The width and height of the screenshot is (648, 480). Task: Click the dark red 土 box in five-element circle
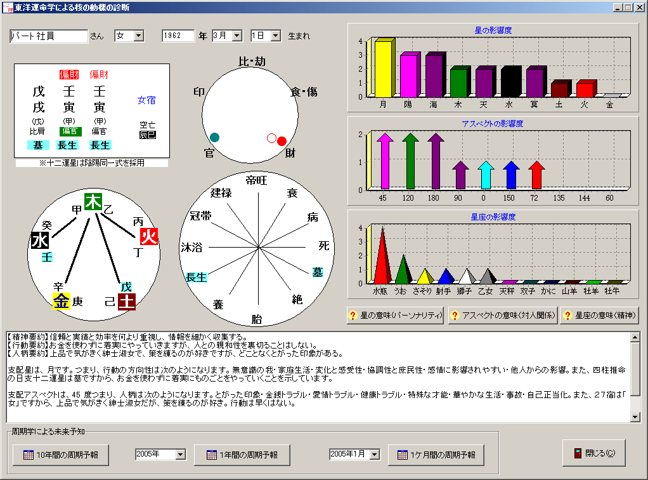tap(126, 301)
